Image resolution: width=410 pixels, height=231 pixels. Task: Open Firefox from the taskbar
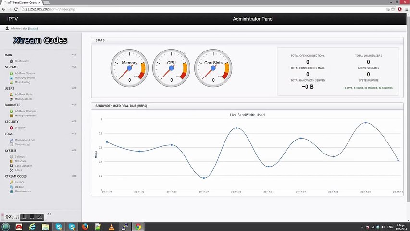click(x=85, y=227)
